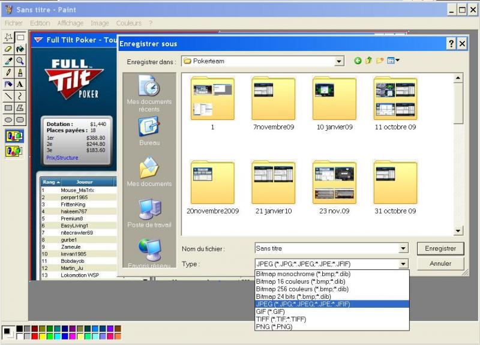Screen dimensions: 480x345
Task: Pick the black color from the palette
Action: tap(19, 329)
